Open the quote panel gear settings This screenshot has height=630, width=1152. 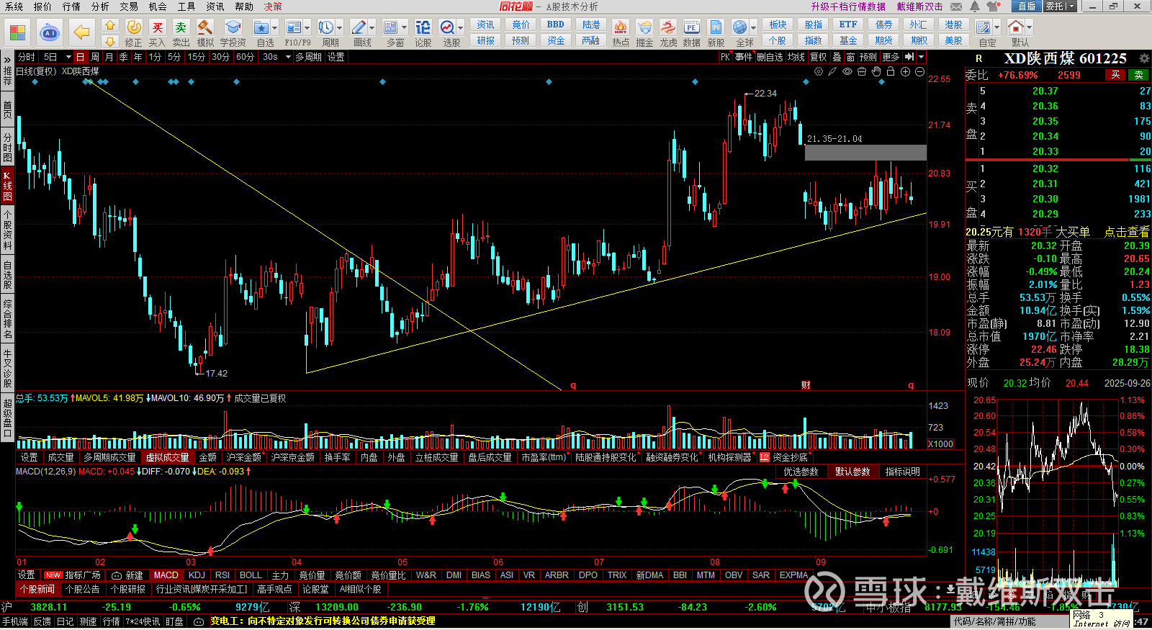1144,58
